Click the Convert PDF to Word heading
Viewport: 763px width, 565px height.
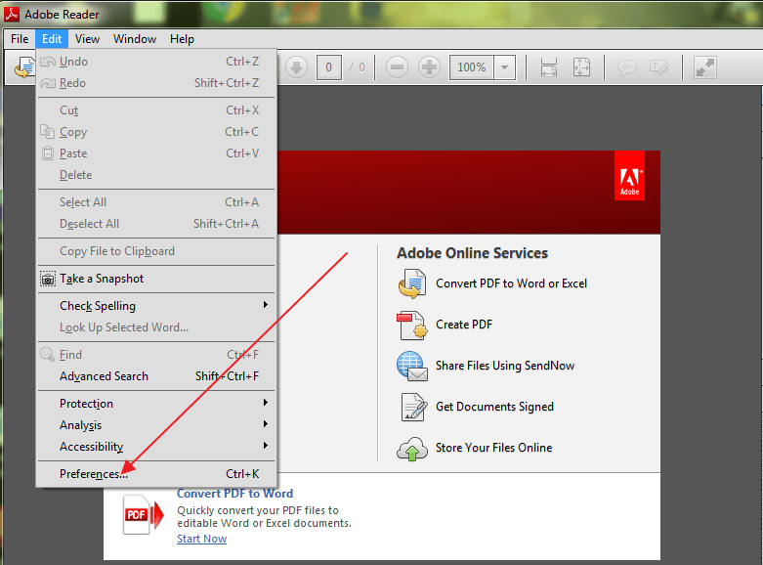pyautogui.click(x=235, y=494)
